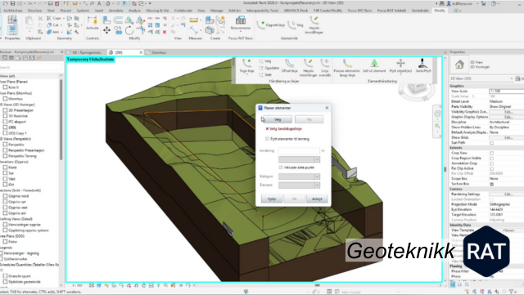The width and height of the screenshot is (524, 295).
Task: Open the Architecture ribbon tab
Action: coord(12,11)
